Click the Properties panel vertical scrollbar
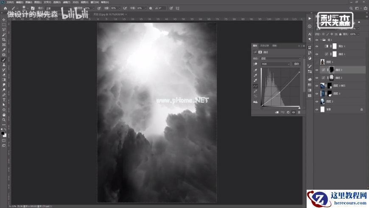Image resolution: width=369 pixels, height=208 pixels. (x=304, y=76)
